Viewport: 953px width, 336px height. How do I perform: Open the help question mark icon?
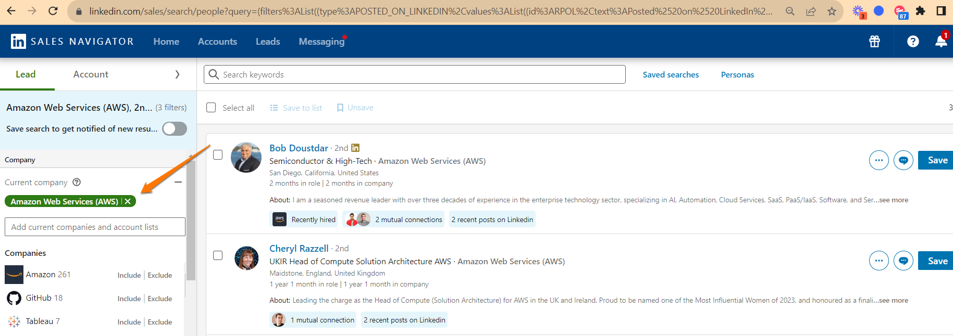(913, 42)
